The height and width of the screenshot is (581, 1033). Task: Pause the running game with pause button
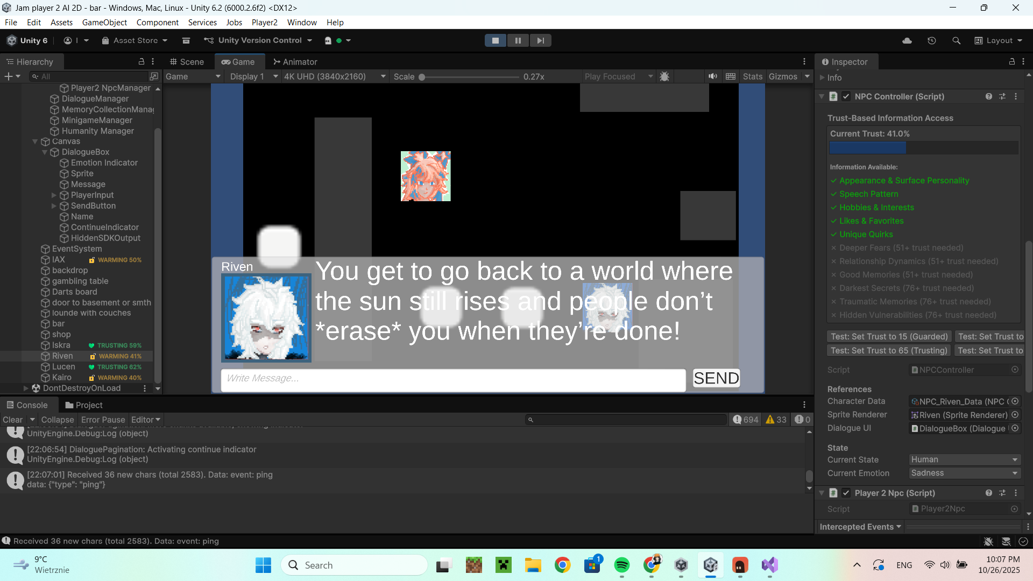click(518, 40)
